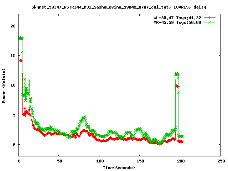228x171 pixels.
Task: Click the red line sample in legend
Action: [x=209, y=18]
